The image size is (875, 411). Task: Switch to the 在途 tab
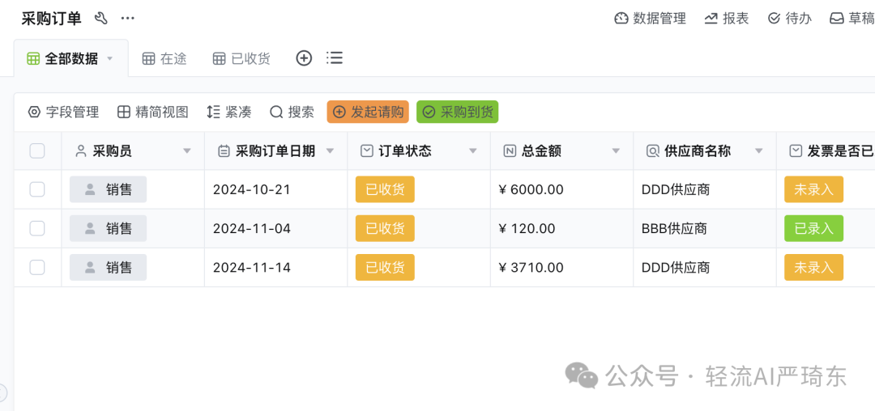(164, 58)
